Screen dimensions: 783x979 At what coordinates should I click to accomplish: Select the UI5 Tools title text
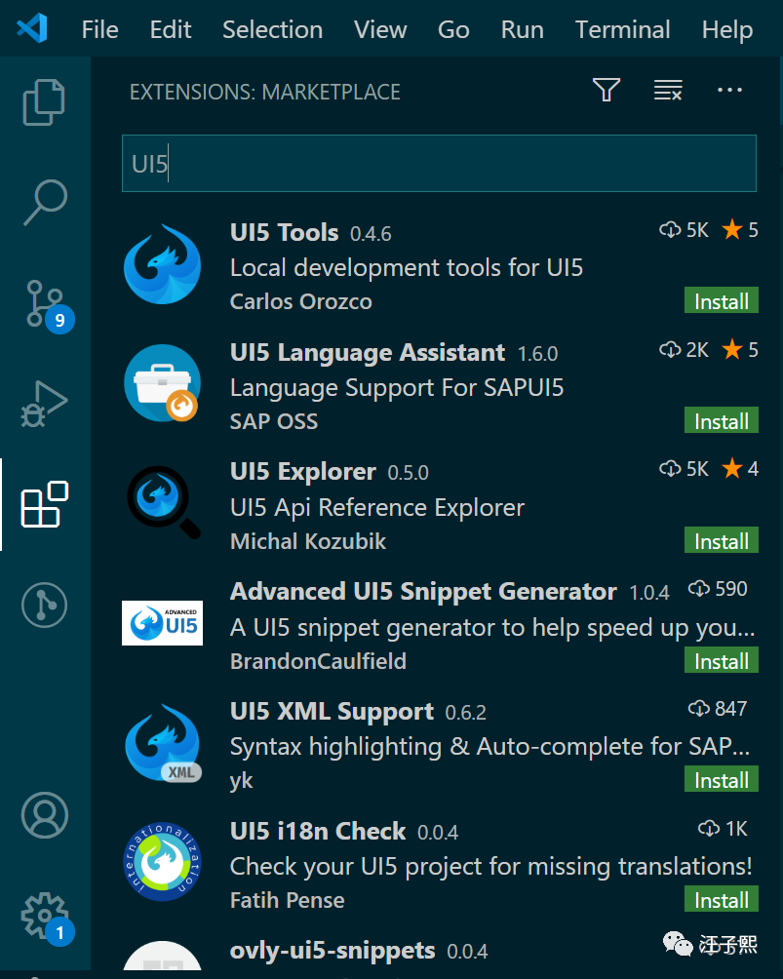(284, 233)
